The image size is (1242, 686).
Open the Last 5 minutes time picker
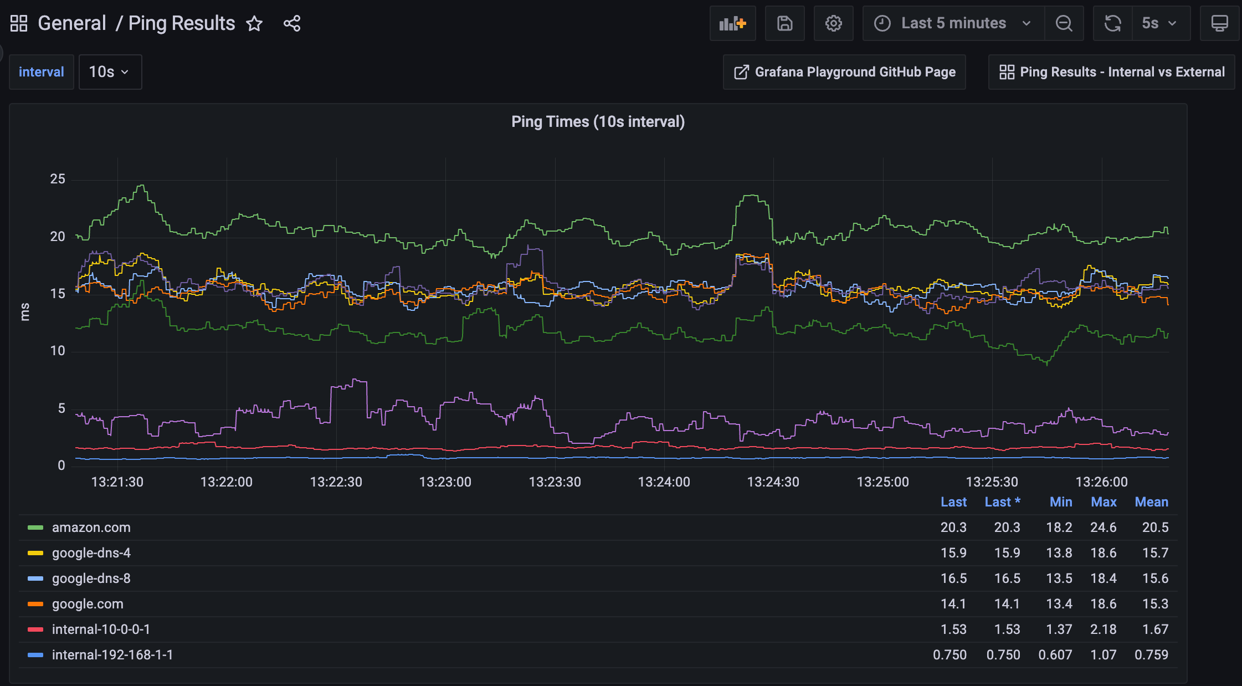click(x=953, y=23)
